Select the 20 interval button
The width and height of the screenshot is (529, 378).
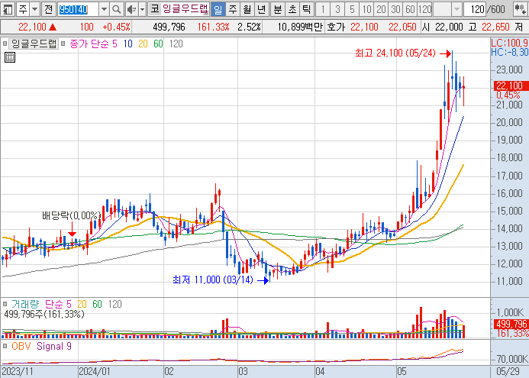381,9
